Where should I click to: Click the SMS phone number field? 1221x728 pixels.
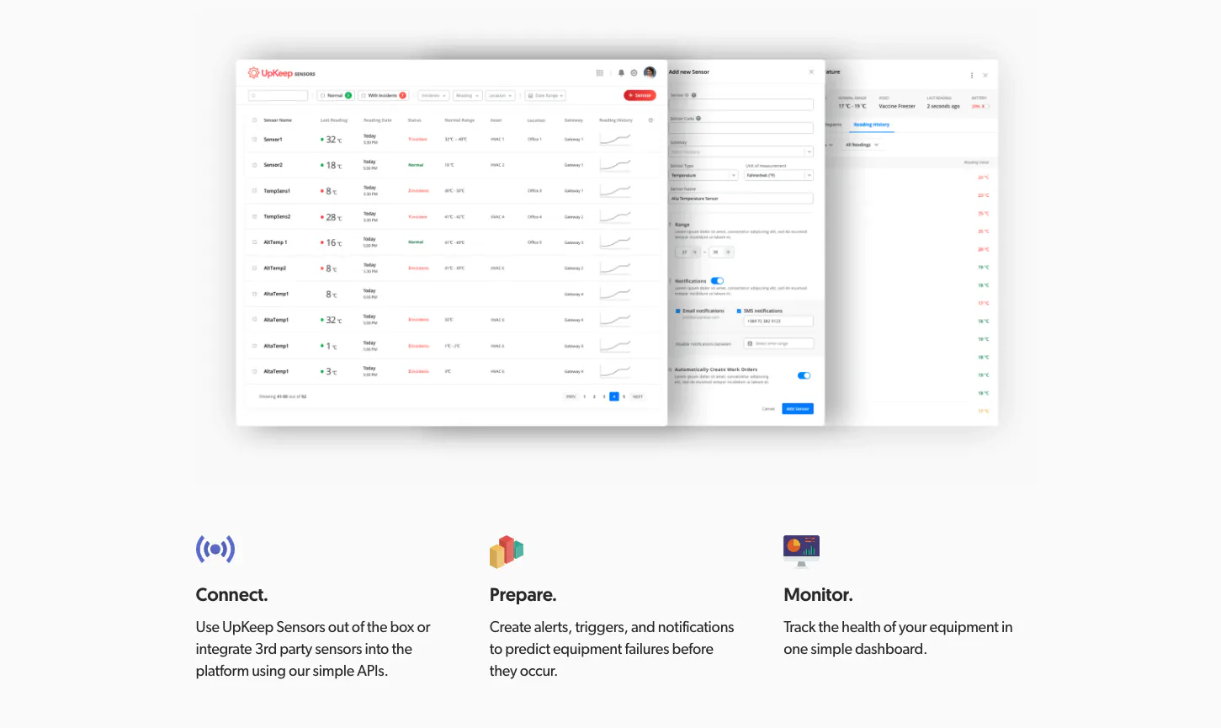tap(778, 321)
